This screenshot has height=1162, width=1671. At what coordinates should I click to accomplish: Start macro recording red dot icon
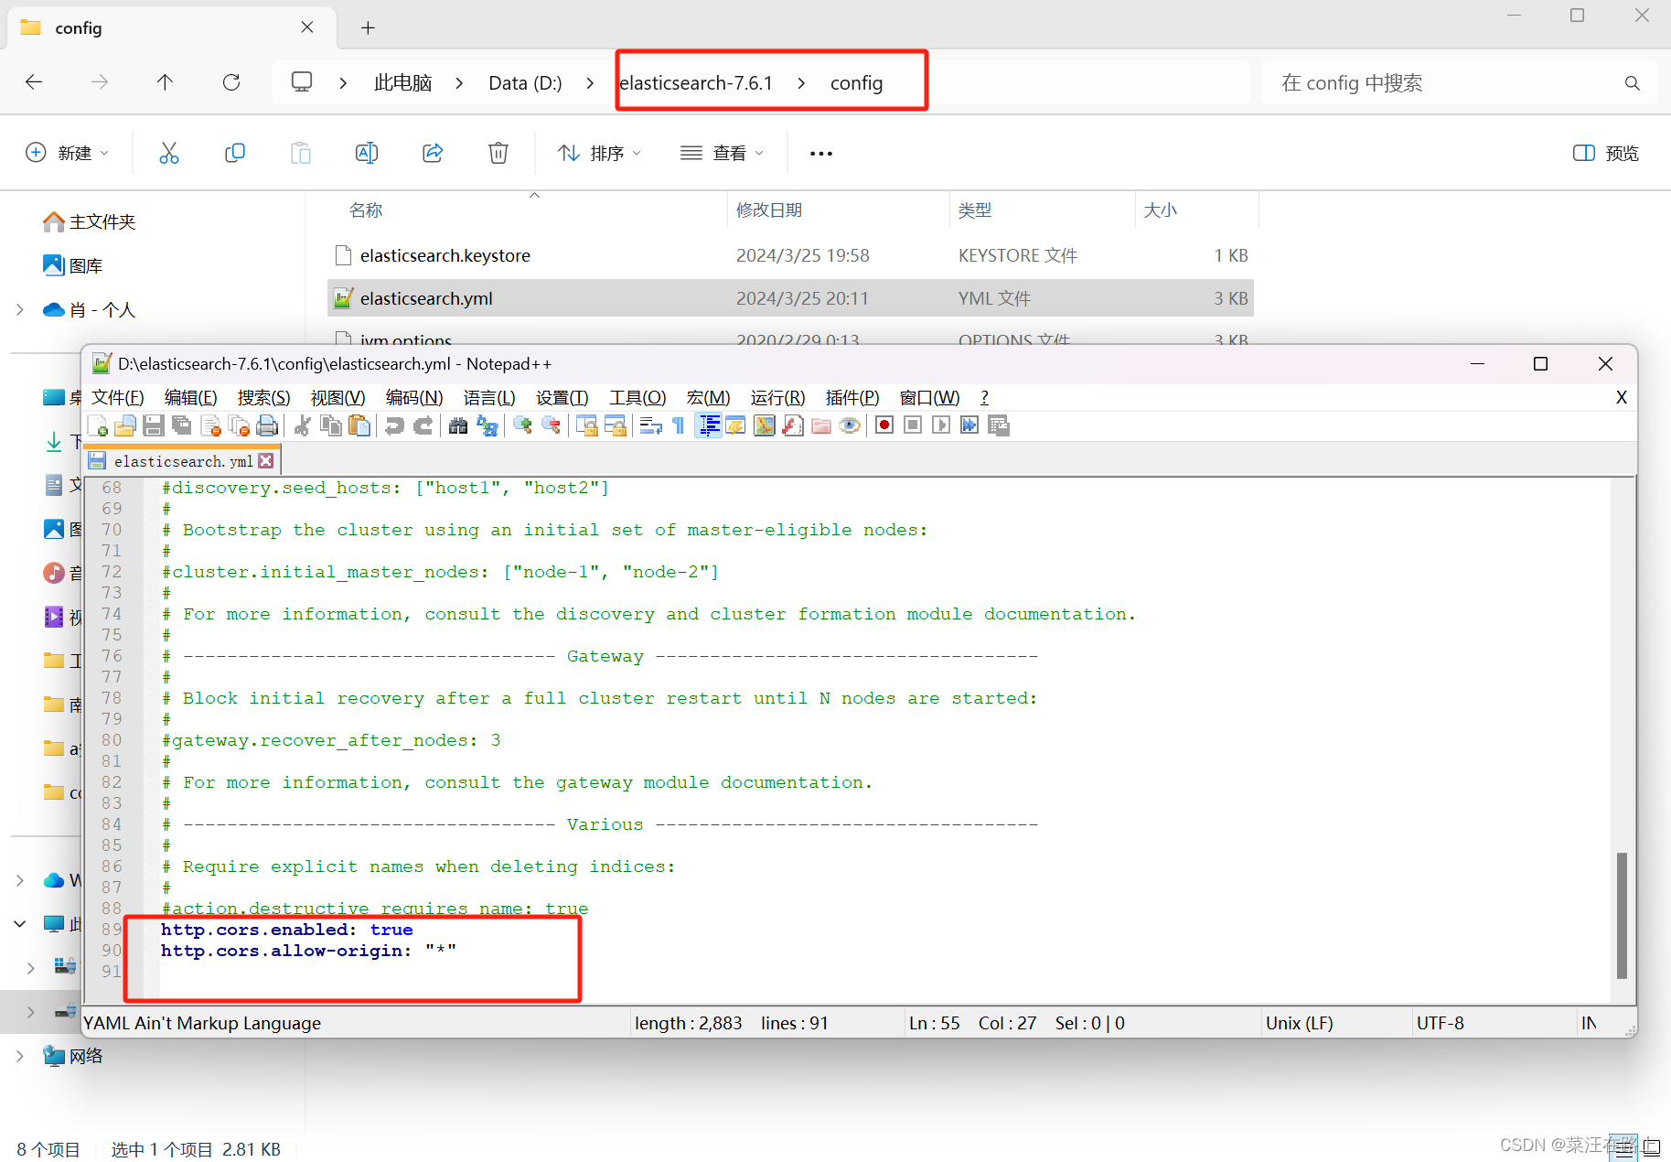[x=884, y=425]
